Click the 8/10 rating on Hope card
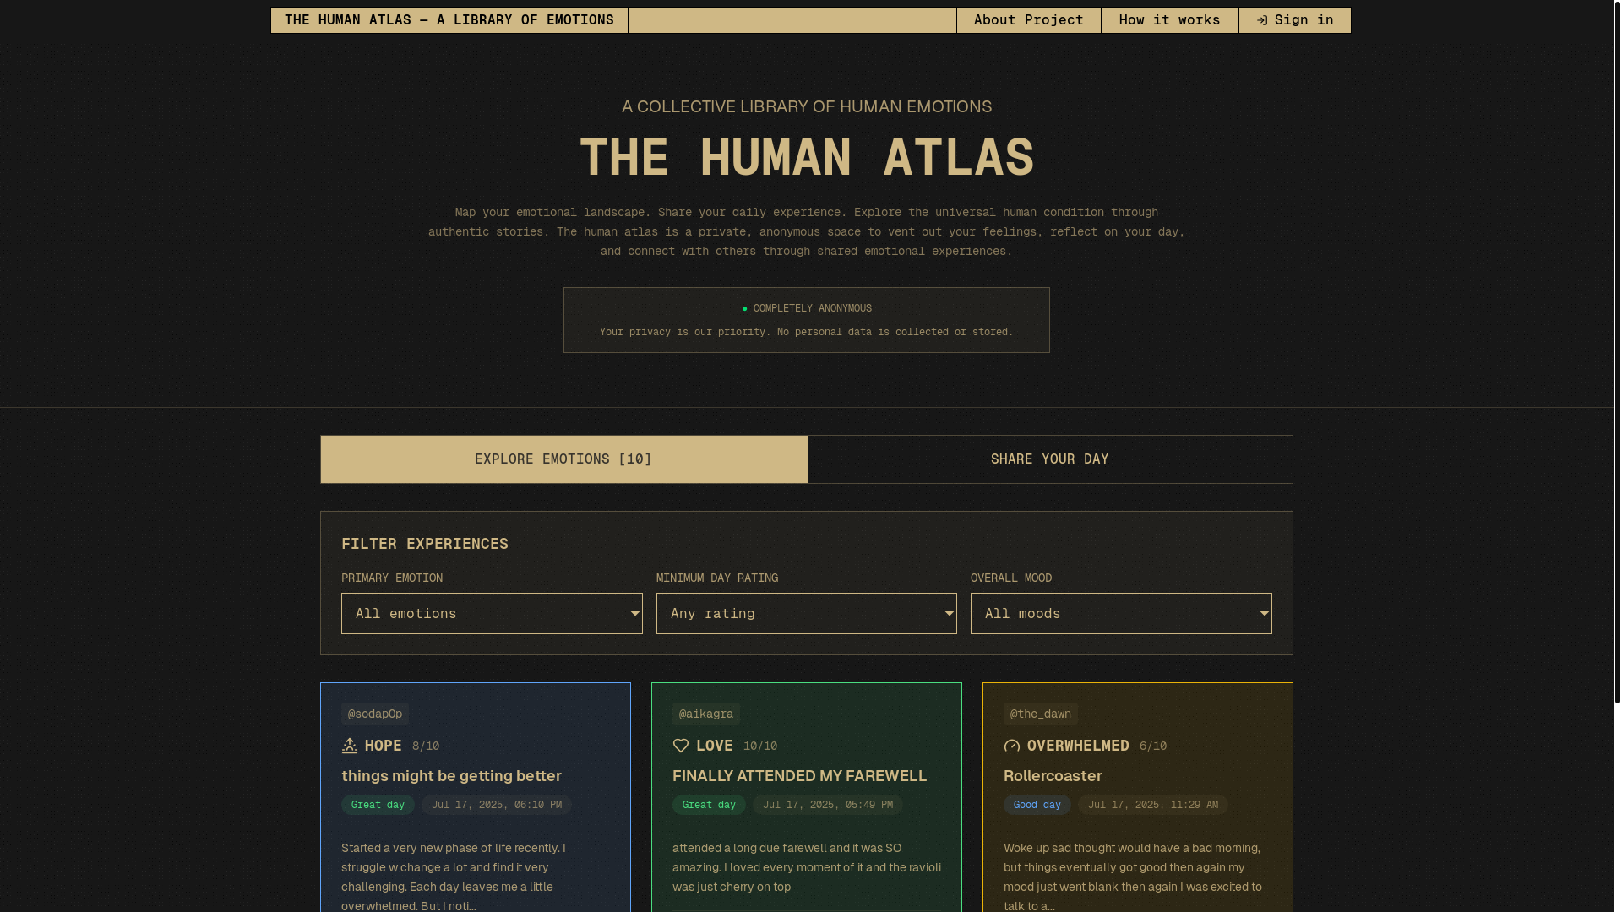The width and height of the screenshot is (1622, 912). (426, 746)
